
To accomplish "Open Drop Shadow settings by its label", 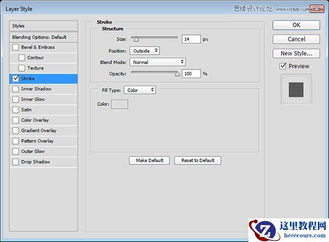I will click(36, 162).
